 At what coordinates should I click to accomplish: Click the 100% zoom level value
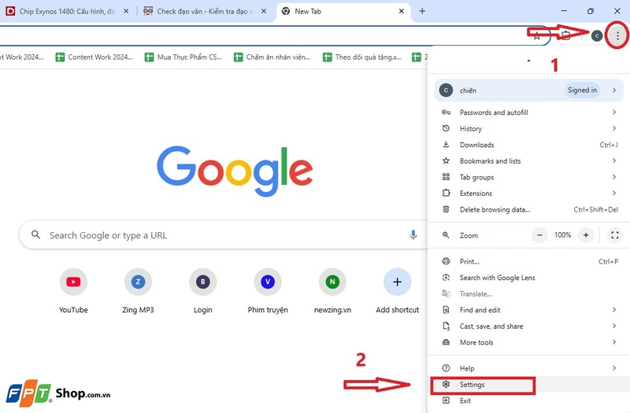(x=562, y=235)
